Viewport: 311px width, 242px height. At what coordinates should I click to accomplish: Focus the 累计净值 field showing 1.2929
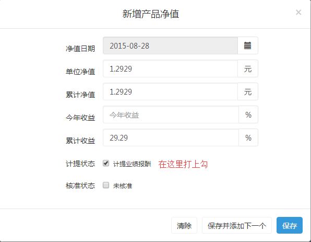point(171,91)
